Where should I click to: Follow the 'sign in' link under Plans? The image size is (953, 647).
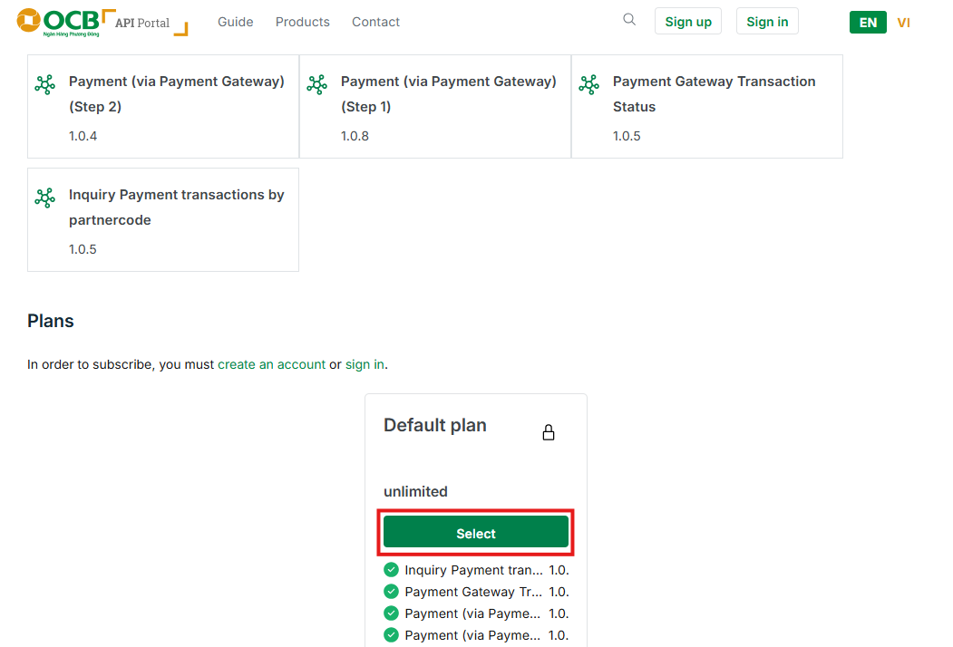365,364
